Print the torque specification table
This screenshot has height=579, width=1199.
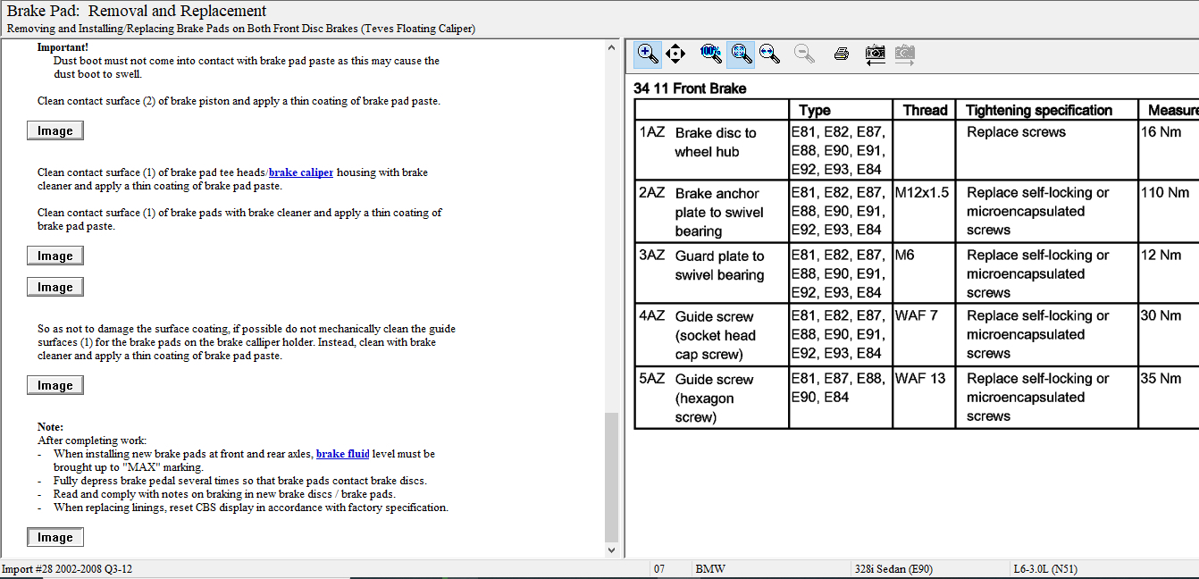[x=841, y=55]
